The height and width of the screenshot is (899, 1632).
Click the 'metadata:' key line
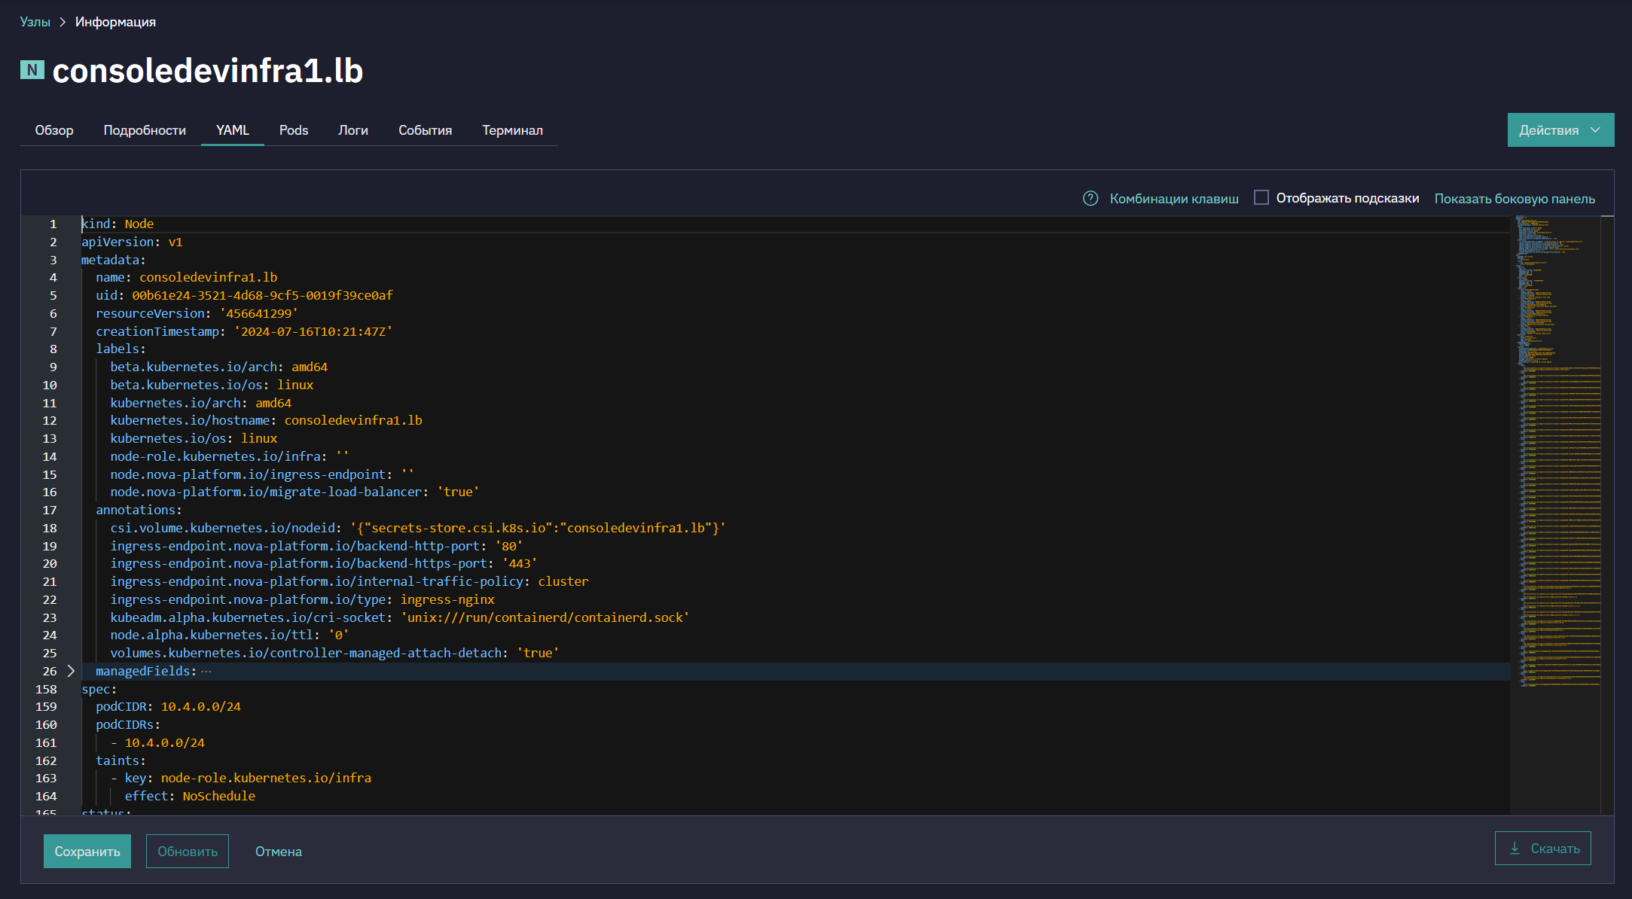[x=113, y=260]
